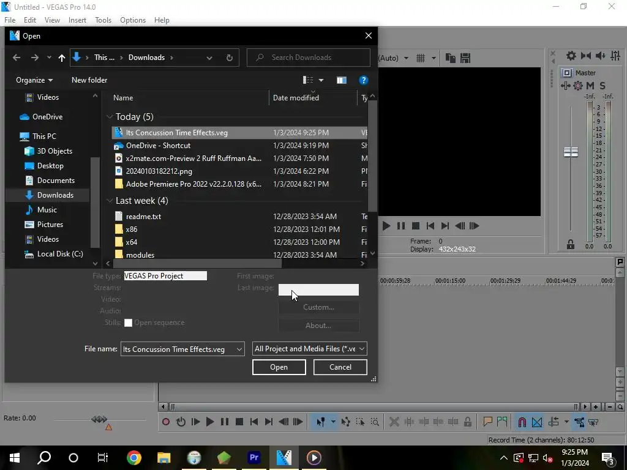Select Documents in the navigation pane

coord(56,181)
